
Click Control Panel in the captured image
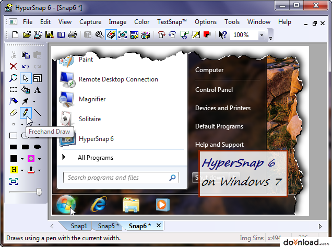(214, 90)
